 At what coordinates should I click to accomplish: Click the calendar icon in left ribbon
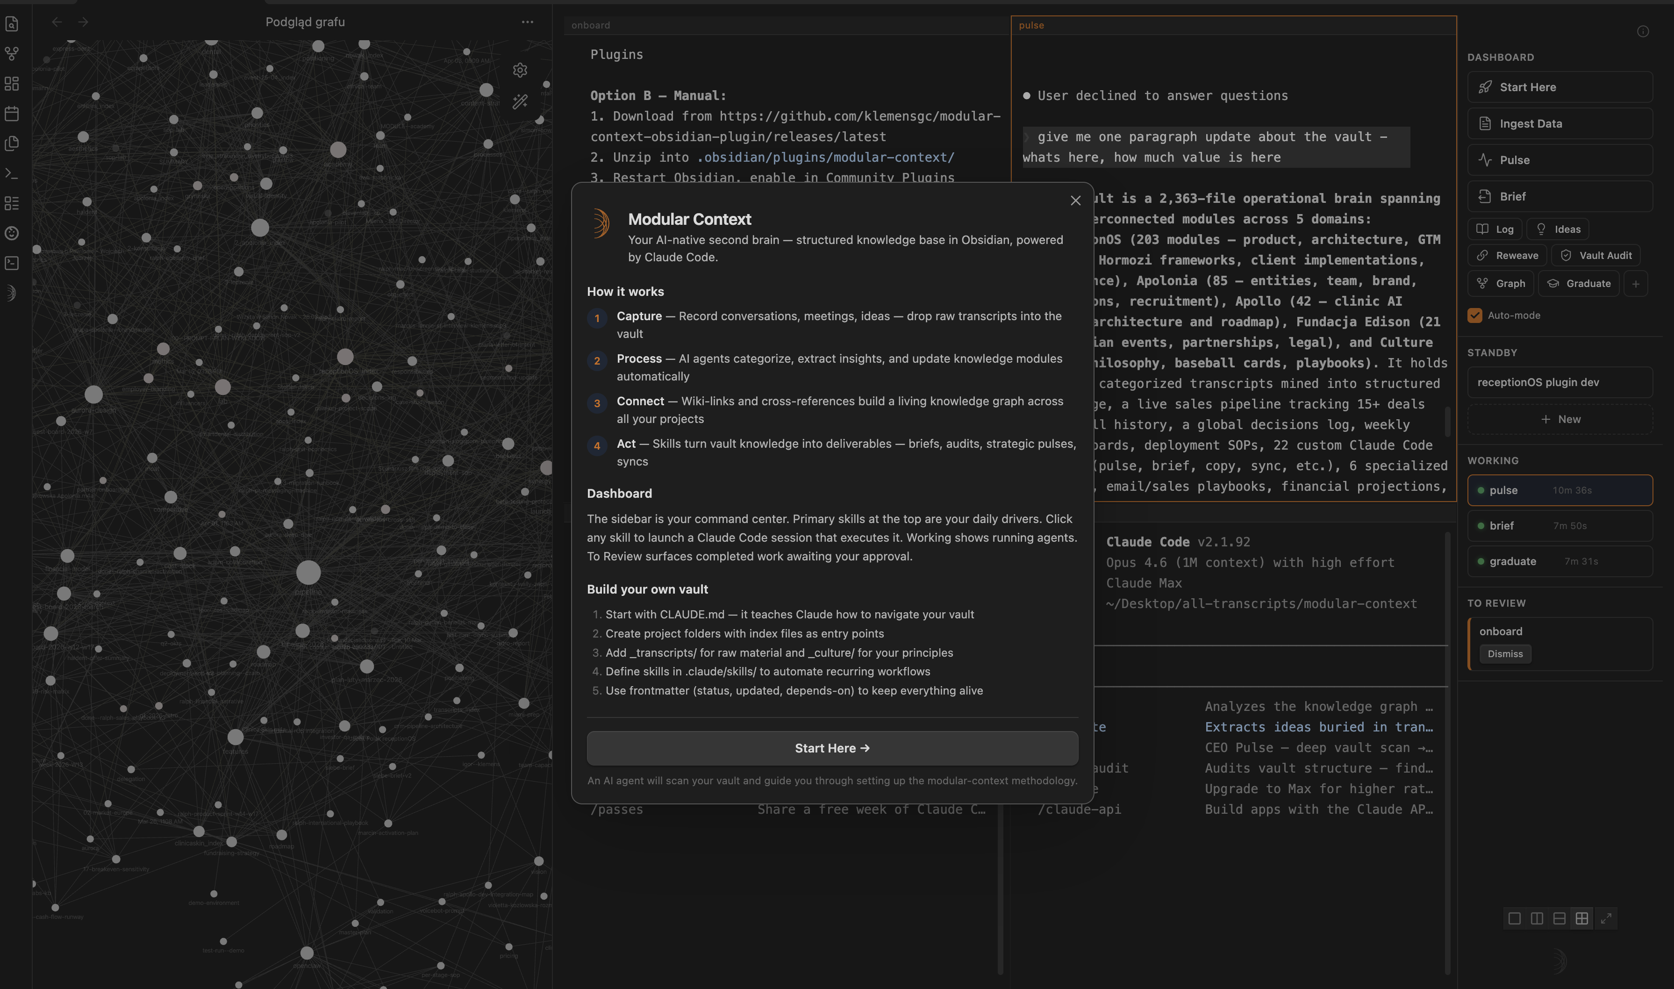tap(12, 113)
